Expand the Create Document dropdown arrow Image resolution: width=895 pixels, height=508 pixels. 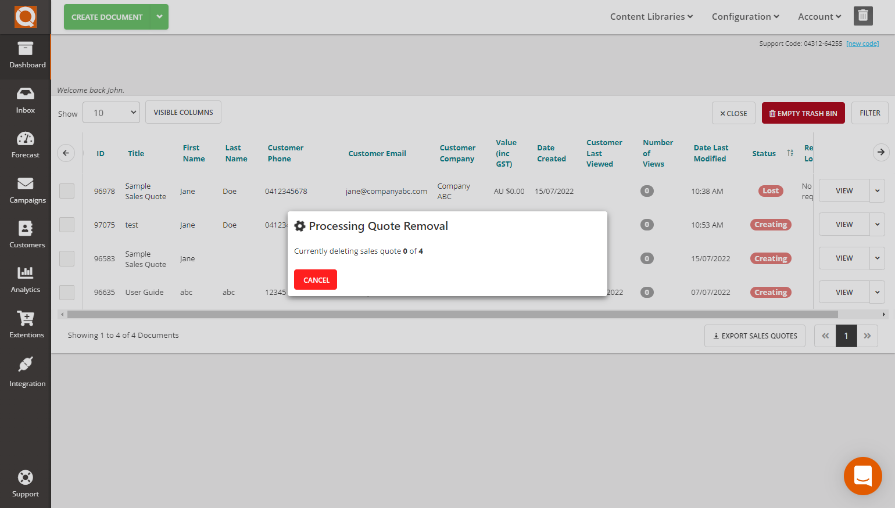(x=159, y=17)
